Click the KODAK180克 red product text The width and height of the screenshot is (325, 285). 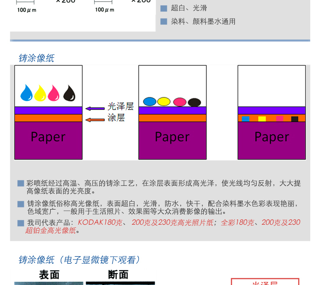[100, 223]
